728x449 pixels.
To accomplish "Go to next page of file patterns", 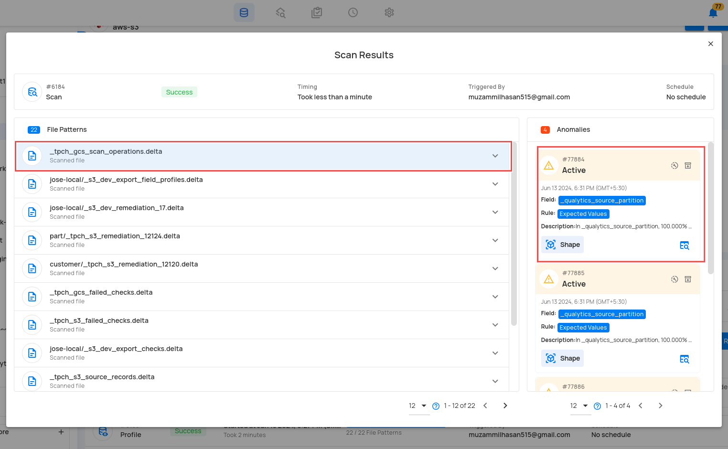I will click(x=505, y=406).
